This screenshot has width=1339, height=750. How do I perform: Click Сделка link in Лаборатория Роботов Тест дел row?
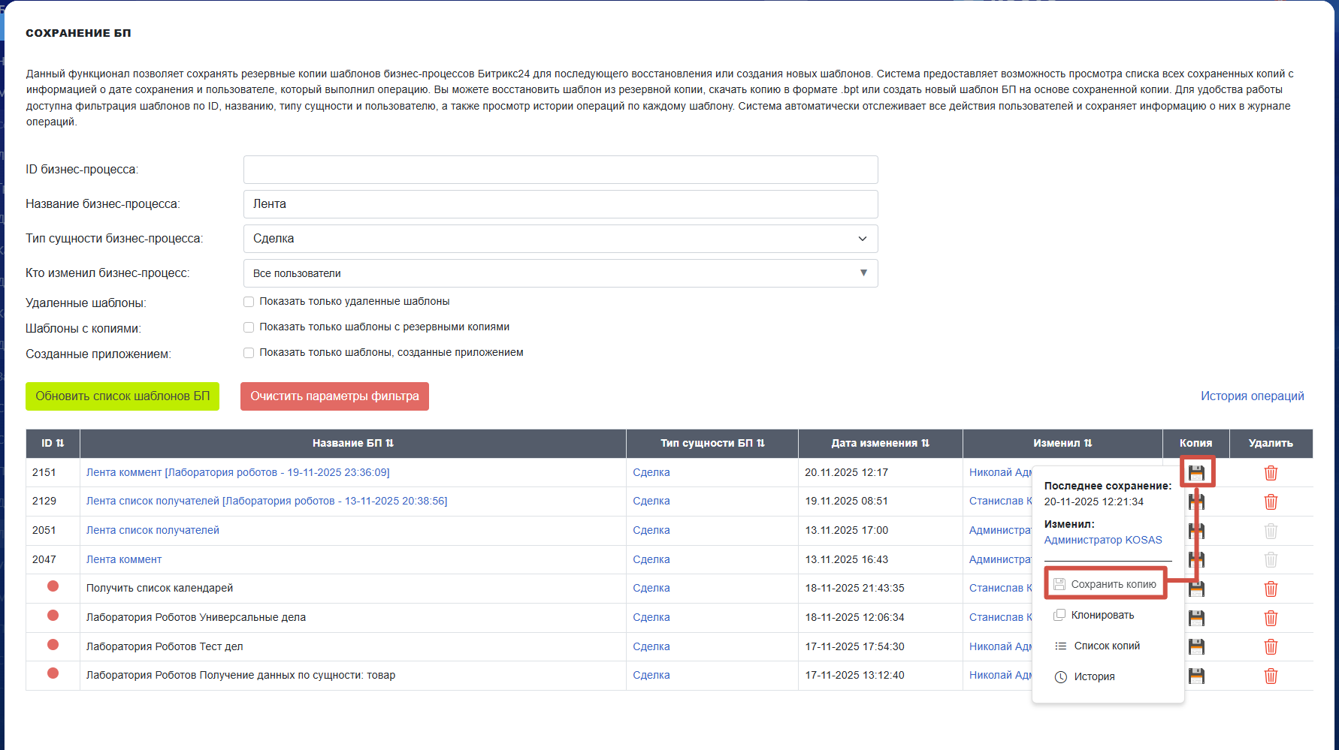pos(651,646)
